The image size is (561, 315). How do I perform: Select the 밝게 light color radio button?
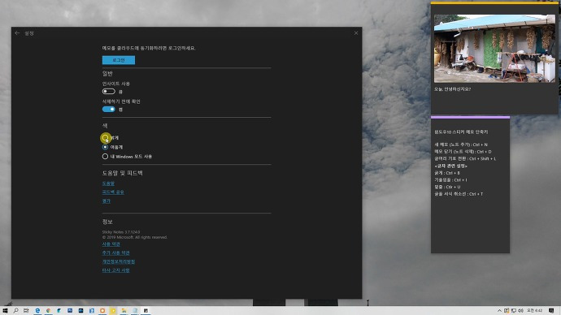point(105,137)
